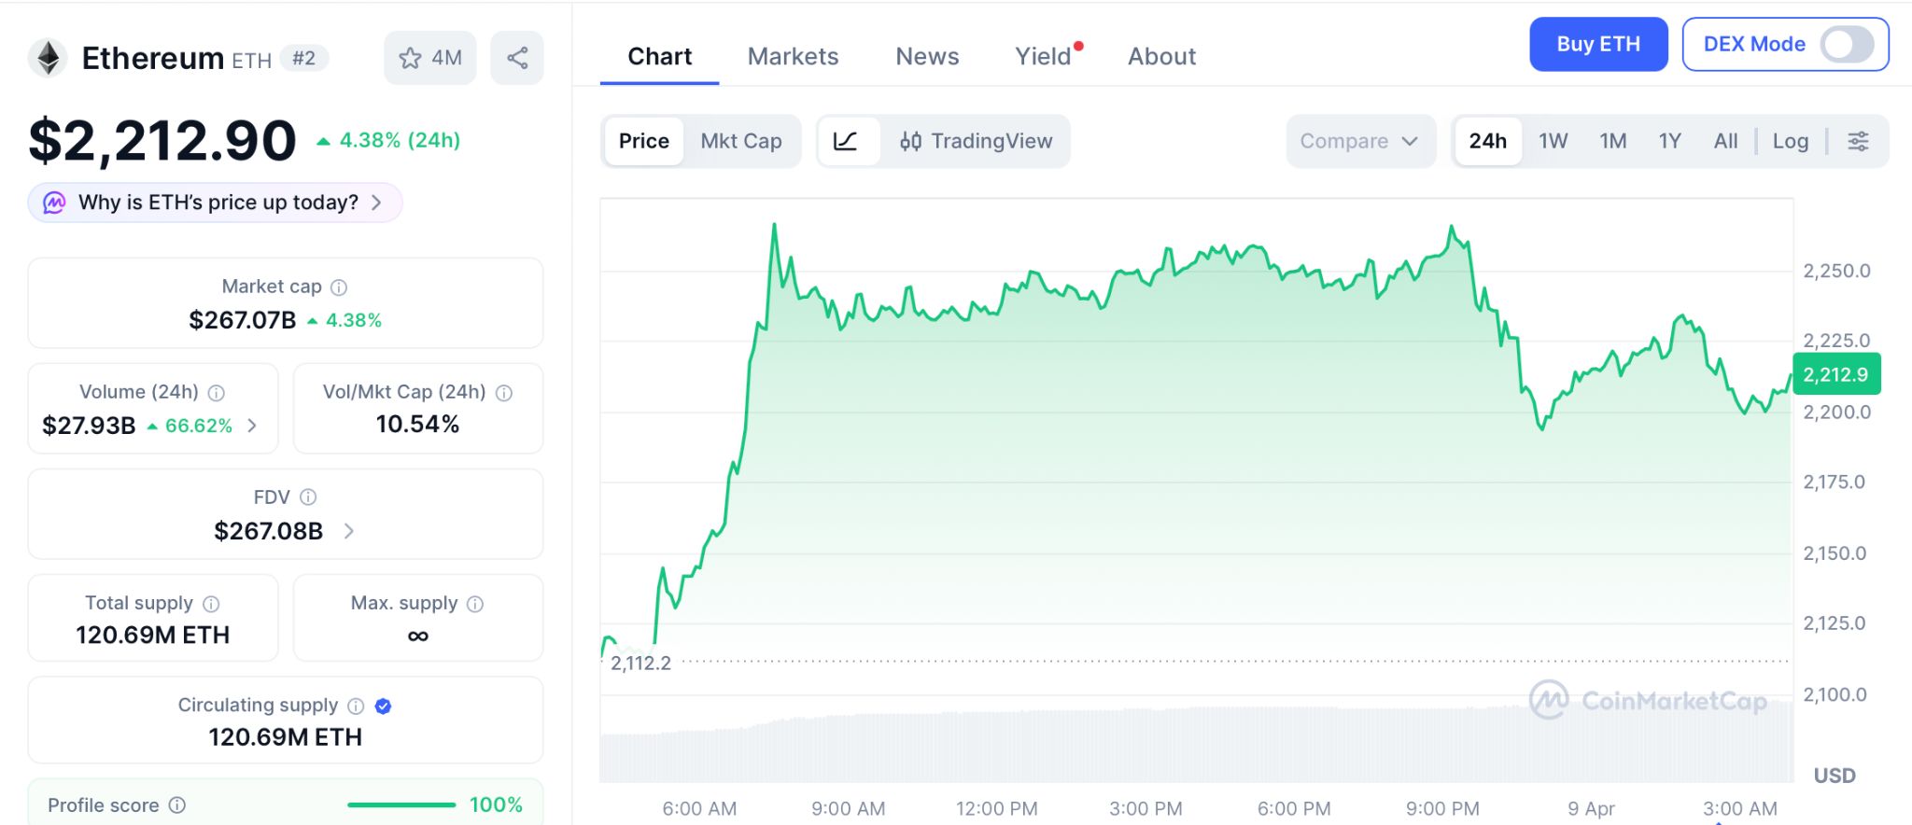Open the Yield tab
The image size is (1912, 825).
tap(1043, 57)
